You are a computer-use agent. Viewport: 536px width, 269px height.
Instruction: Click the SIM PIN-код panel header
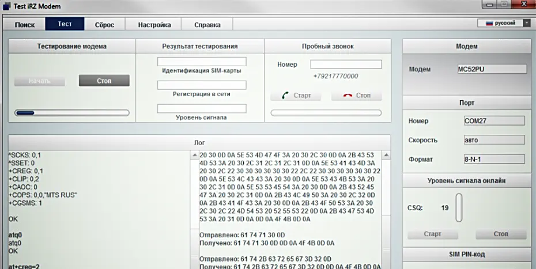tap(467, 254)
